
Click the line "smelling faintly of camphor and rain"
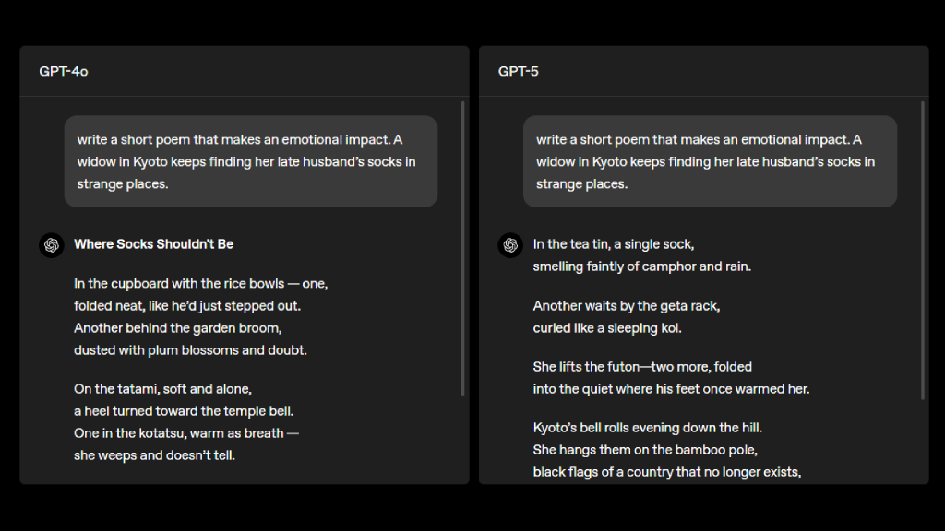[x=642, y=266]
